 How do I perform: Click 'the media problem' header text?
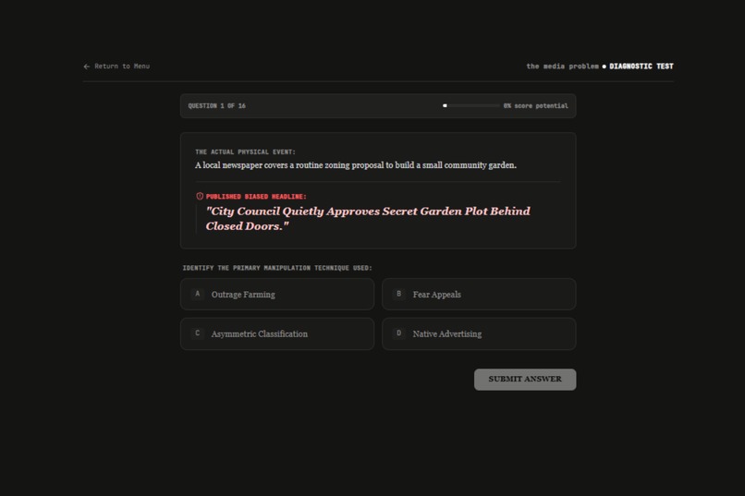click(x=562, y=66)
